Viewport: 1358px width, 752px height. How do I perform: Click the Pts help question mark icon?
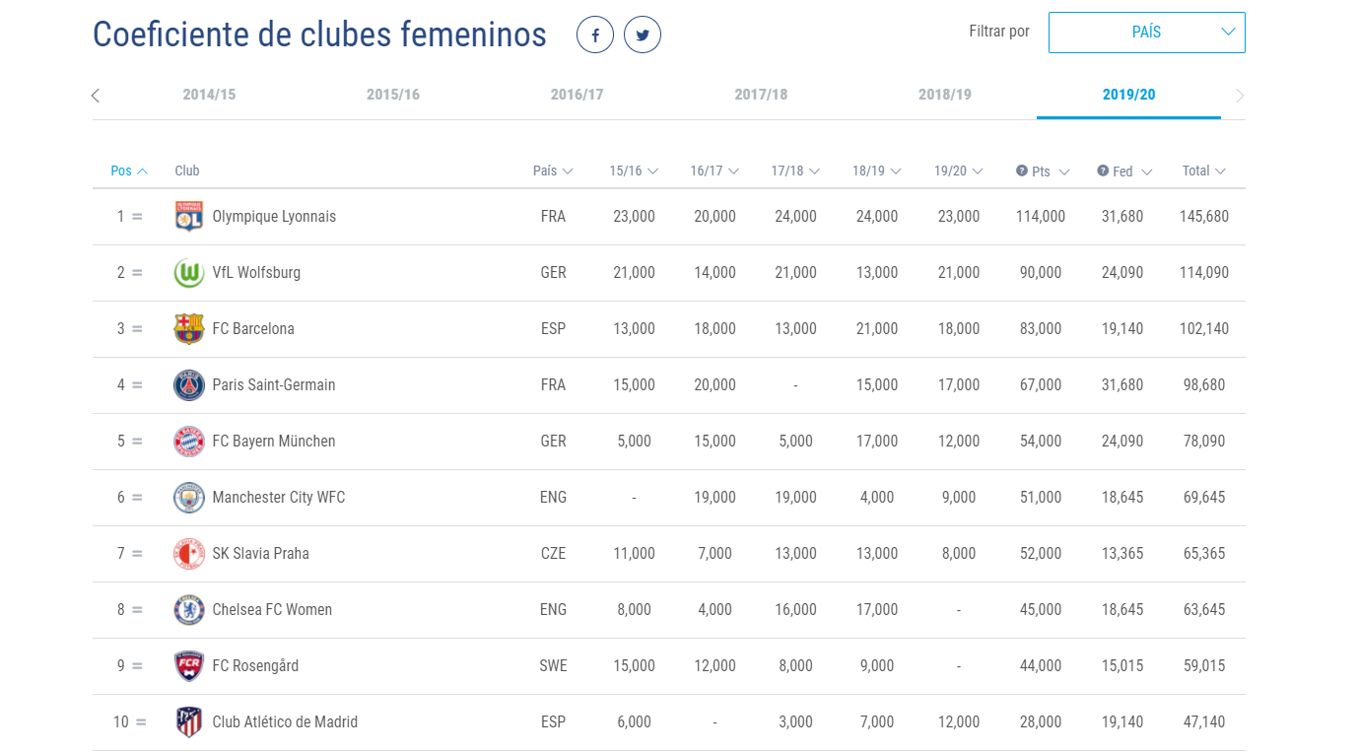(x=1022, y=171)
